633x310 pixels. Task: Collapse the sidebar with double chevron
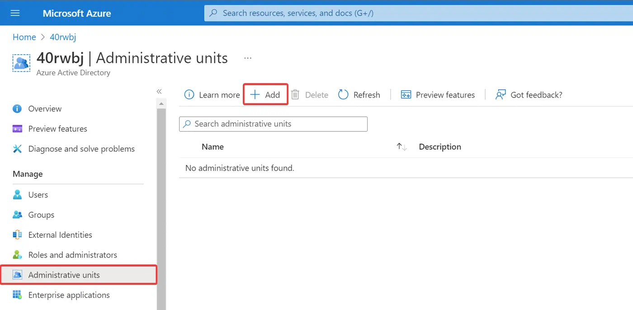[x=159, y=91]
